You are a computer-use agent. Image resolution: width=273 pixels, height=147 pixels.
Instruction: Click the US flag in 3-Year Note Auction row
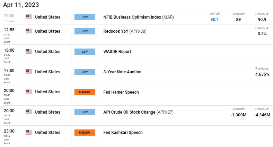pyautogui.click(x=29, y=72)
